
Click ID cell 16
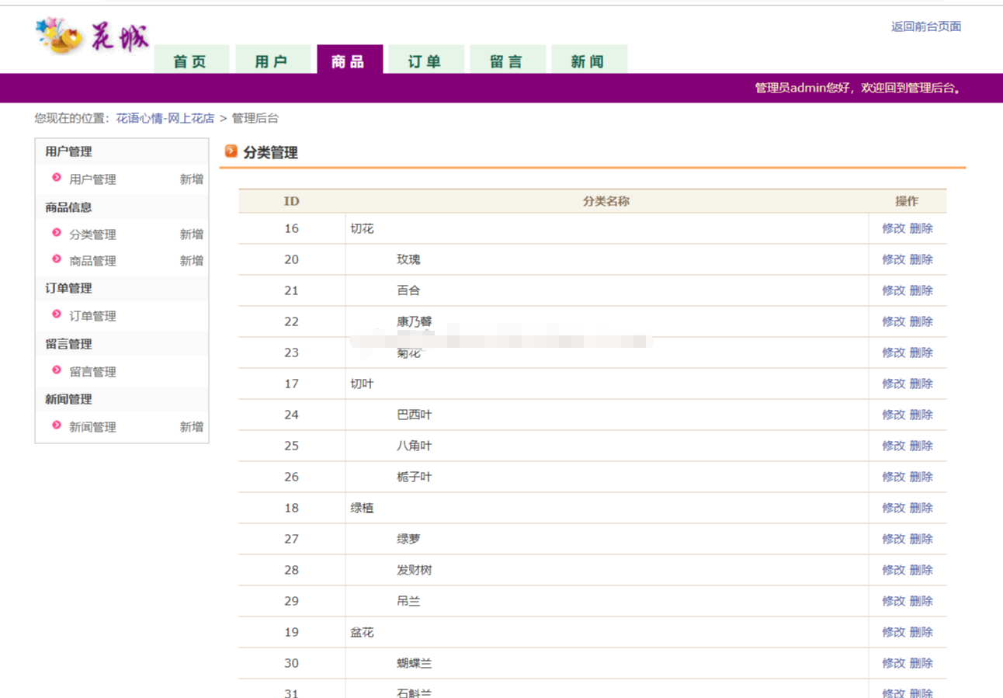[x=292, y=228]
